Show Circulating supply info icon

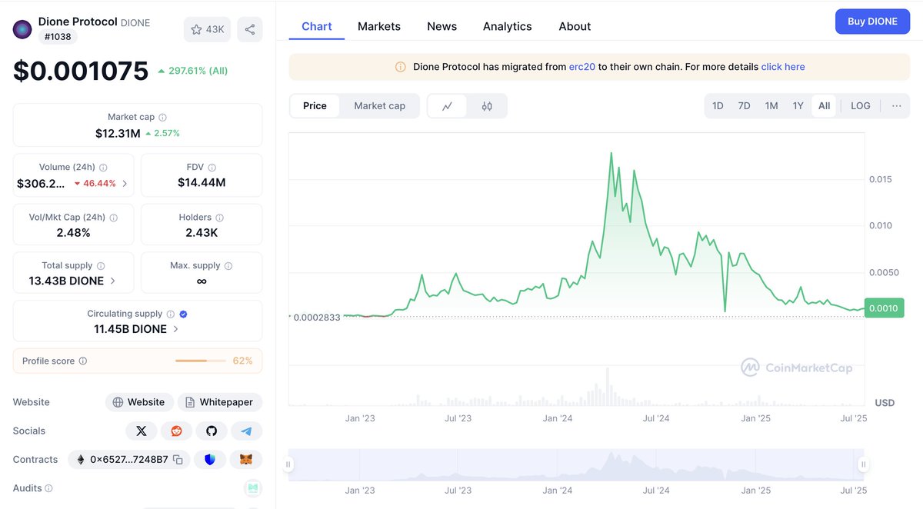[171, 314]
